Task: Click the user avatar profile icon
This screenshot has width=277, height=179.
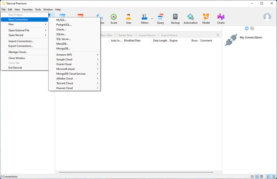Action: click(267, 17)
